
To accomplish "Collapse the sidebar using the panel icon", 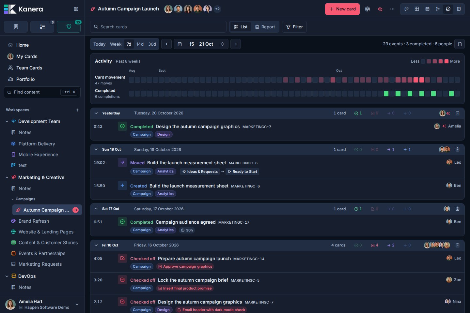I will [76, 9].
